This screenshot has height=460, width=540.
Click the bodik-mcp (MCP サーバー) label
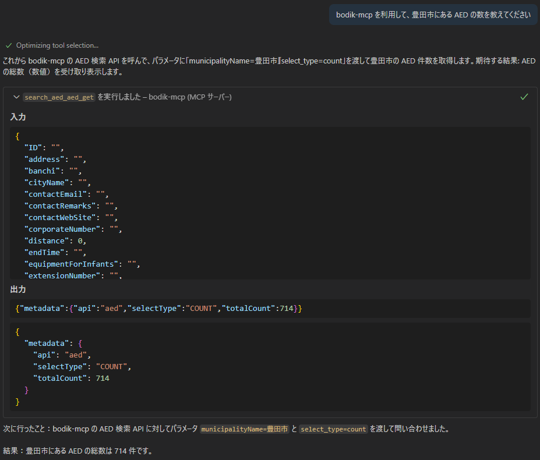coord(190,97)
